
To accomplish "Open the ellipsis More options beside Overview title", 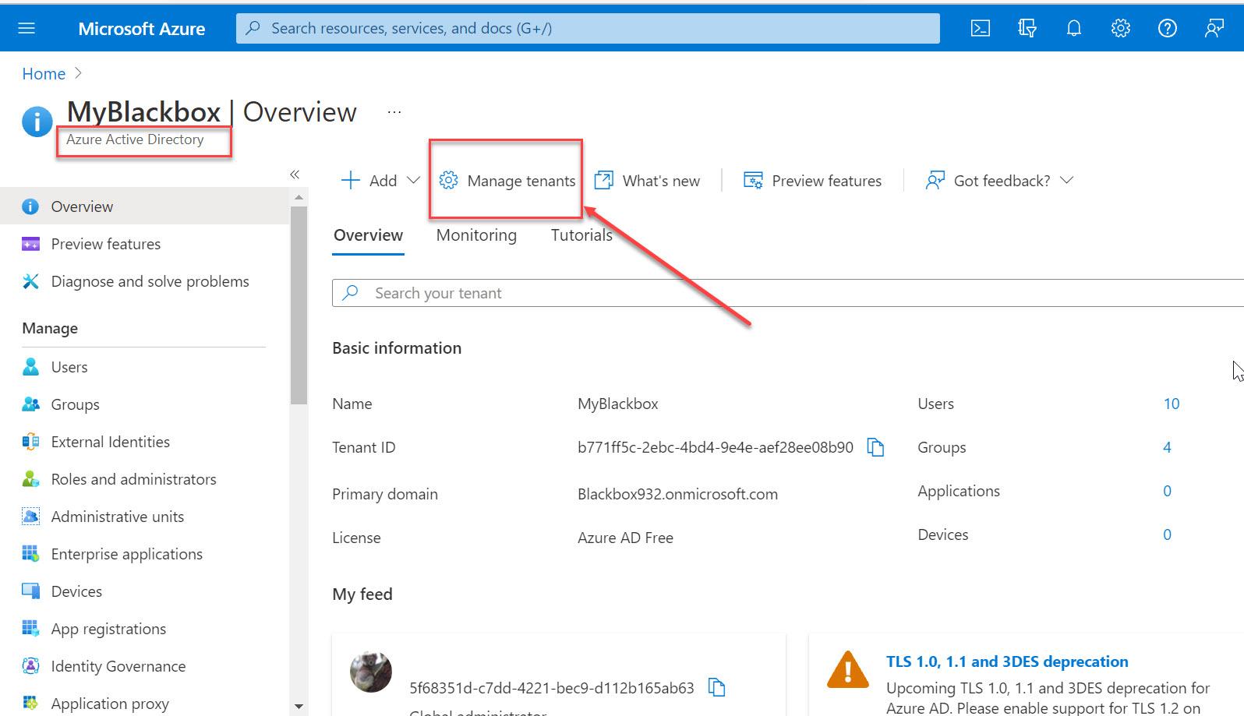I will pos(394,112).
